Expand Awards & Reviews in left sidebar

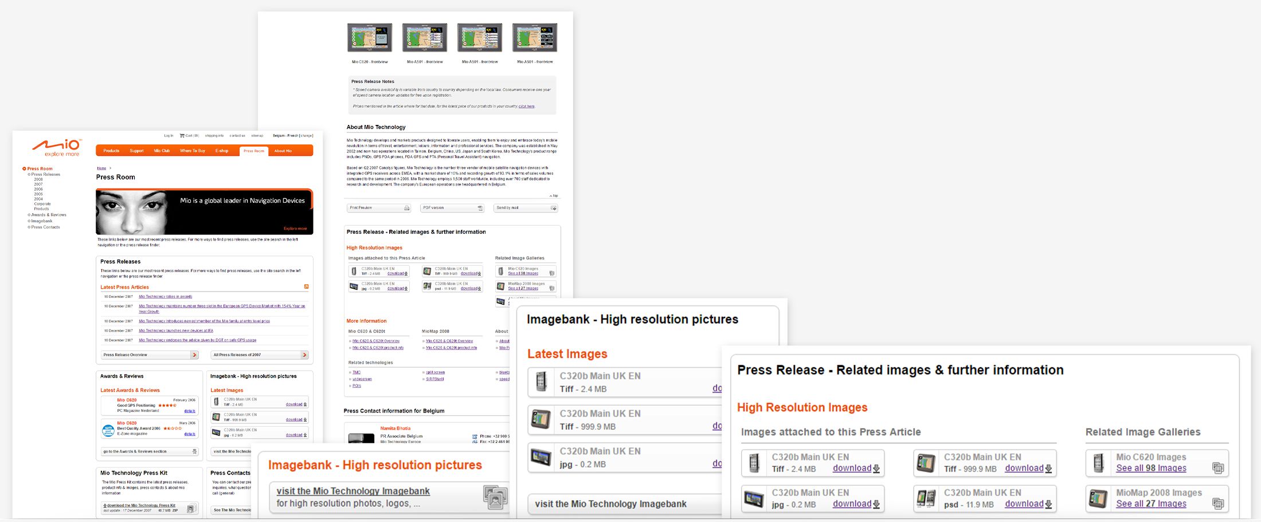pyautogui.click(x=49, y=215)
